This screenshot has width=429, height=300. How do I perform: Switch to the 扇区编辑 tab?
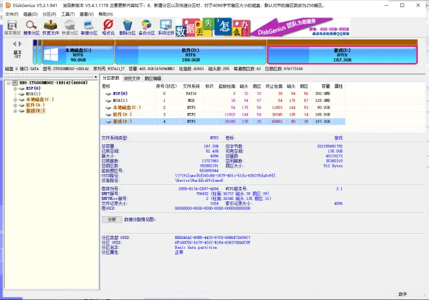(x=153, y=79)
